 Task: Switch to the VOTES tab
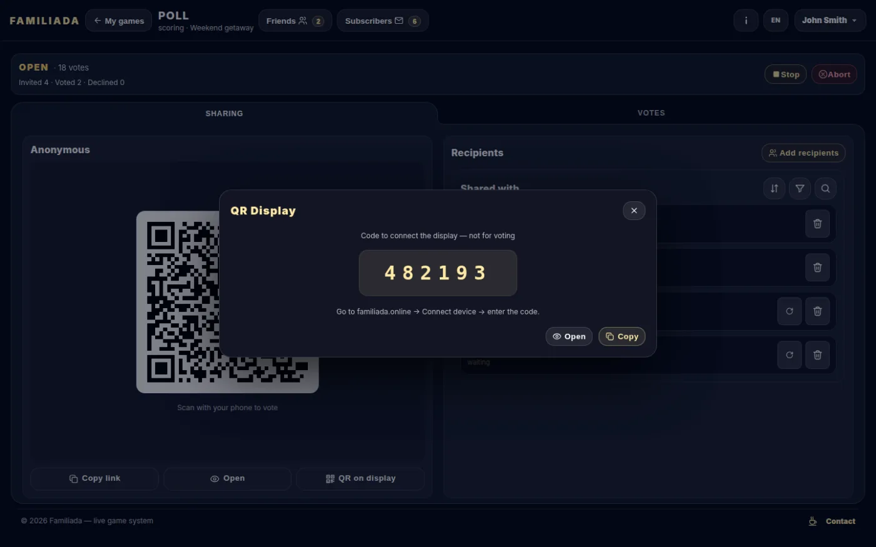(651, 113)
